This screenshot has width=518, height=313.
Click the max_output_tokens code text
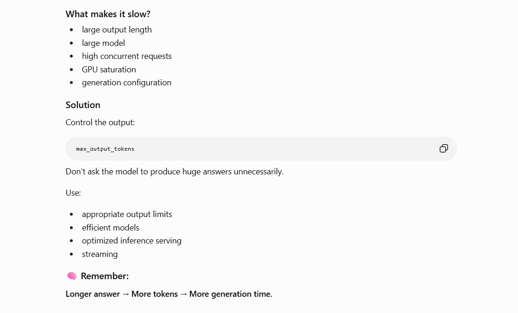105,149
